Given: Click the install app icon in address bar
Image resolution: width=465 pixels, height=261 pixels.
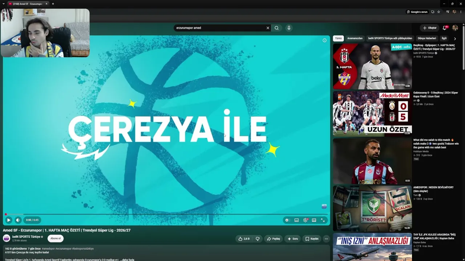Looking at the screenshot, I should [x=433, y=12].
